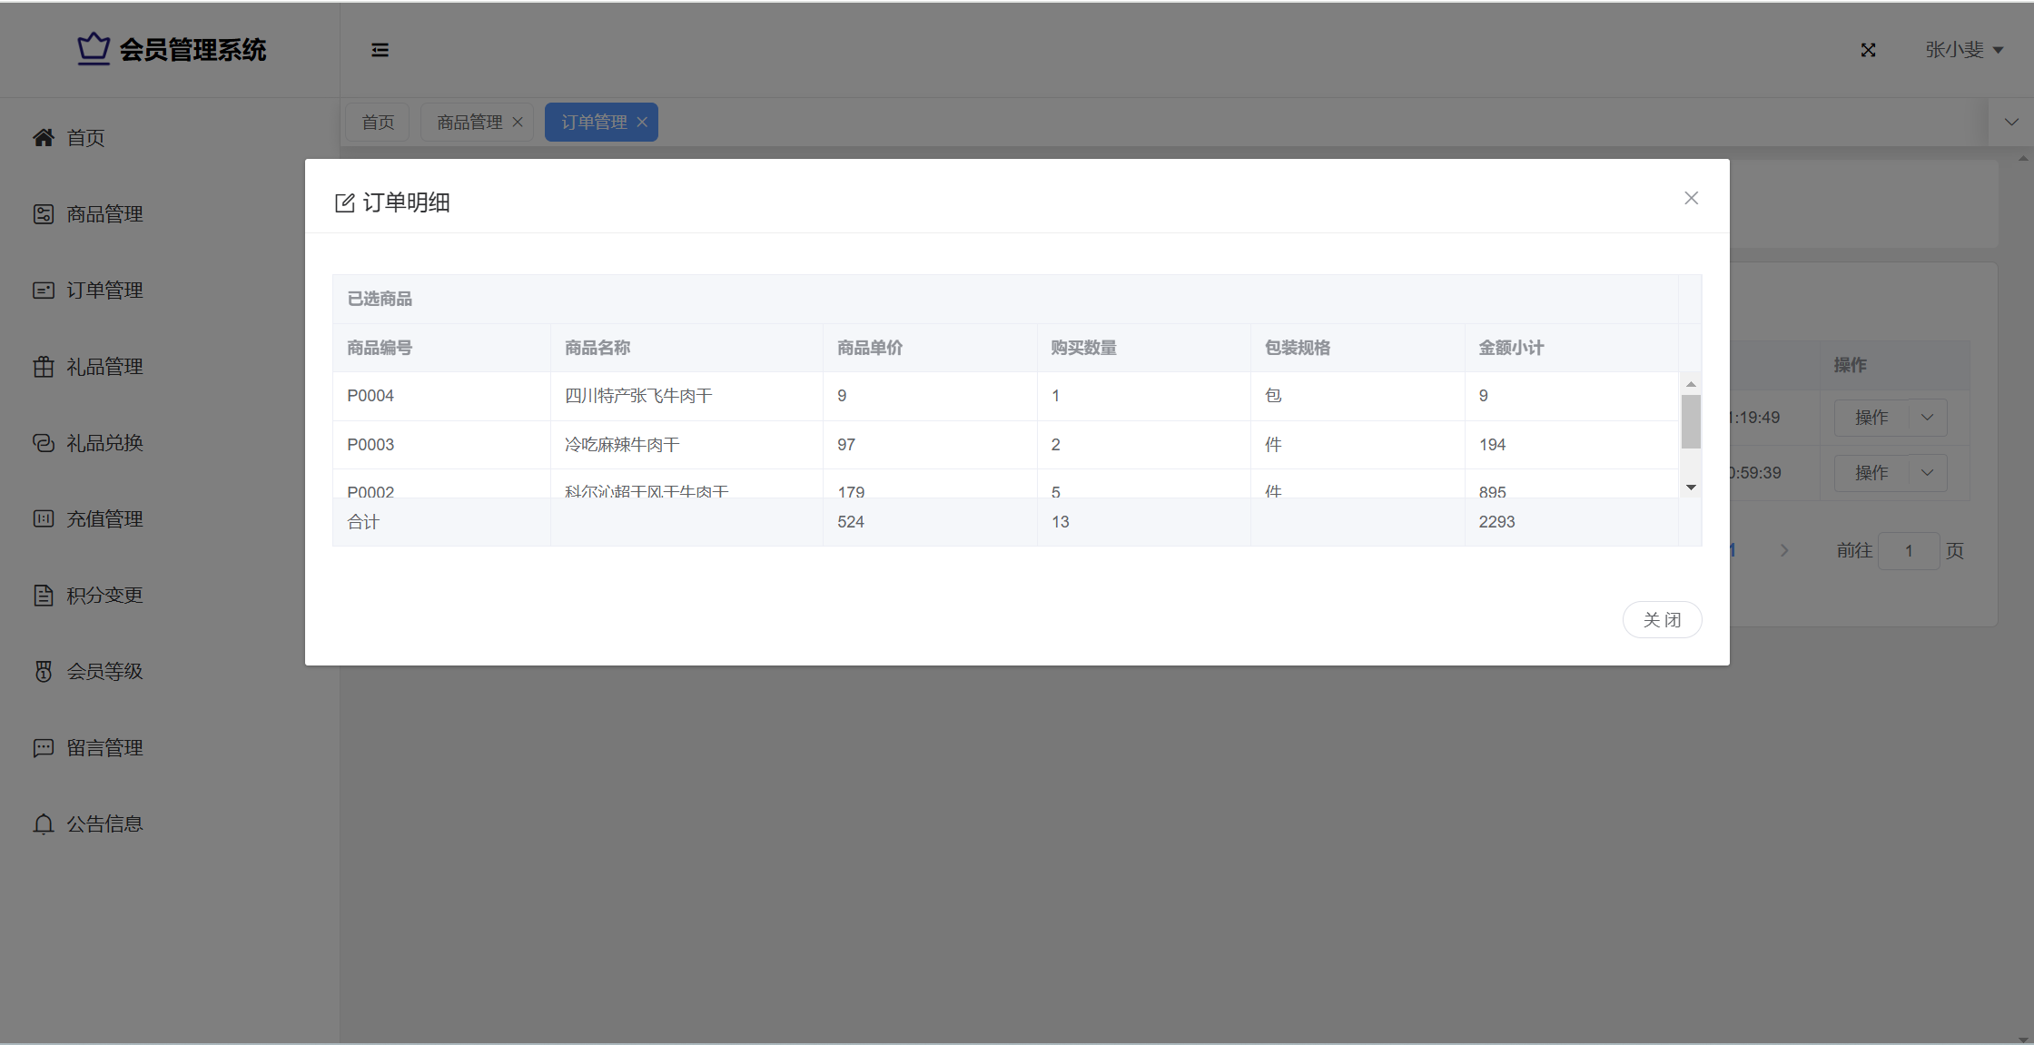Toggle sidebar with hamburger menu icon
The image size is (2034, 1045).
tap(380, 50)
